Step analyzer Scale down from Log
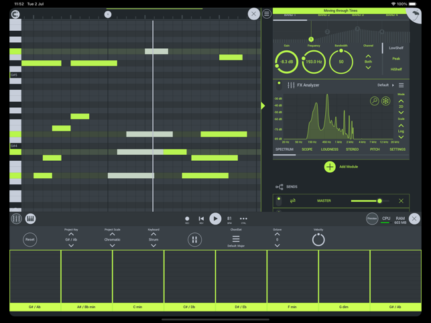Screen dimensions: 431x323 (x=401, y=137)
